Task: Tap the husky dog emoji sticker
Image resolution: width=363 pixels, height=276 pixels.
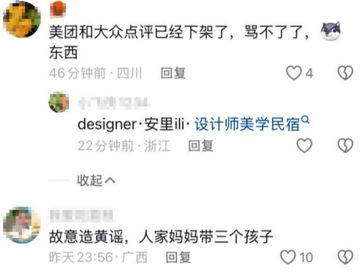Action: point(331,31)
